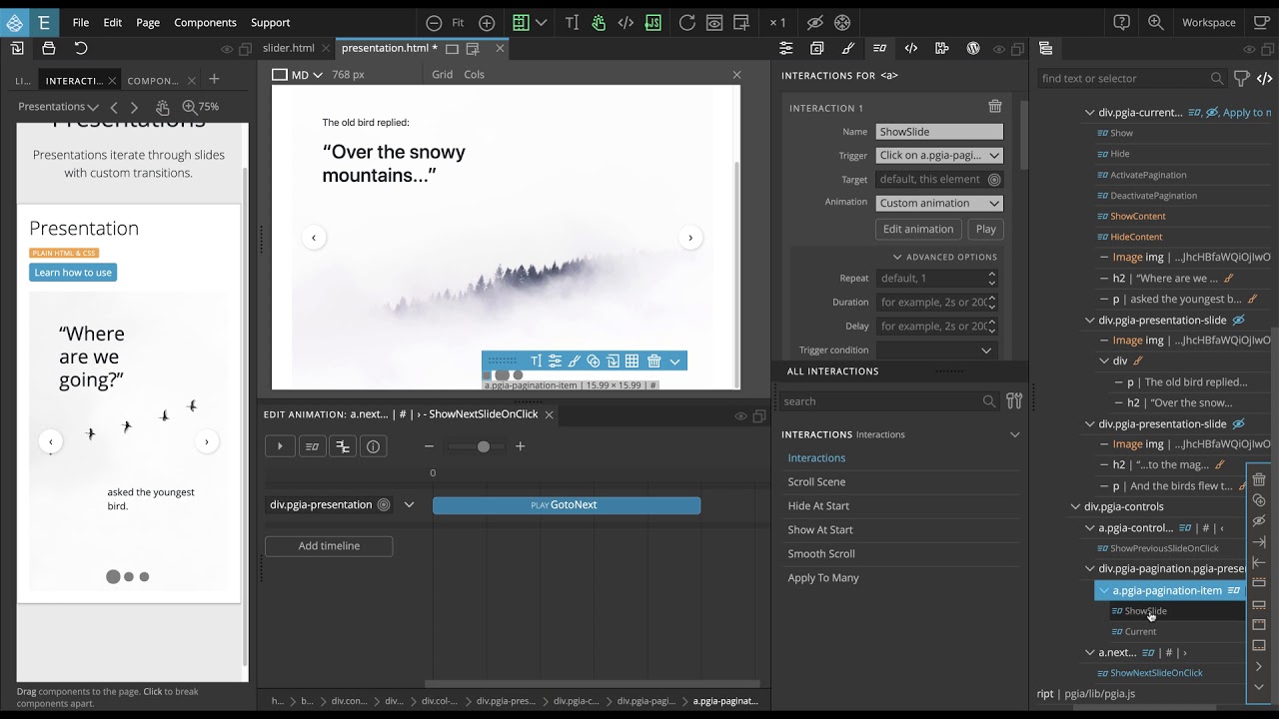
Task: Open the Support menu
Action: click(x=270, y=22)
